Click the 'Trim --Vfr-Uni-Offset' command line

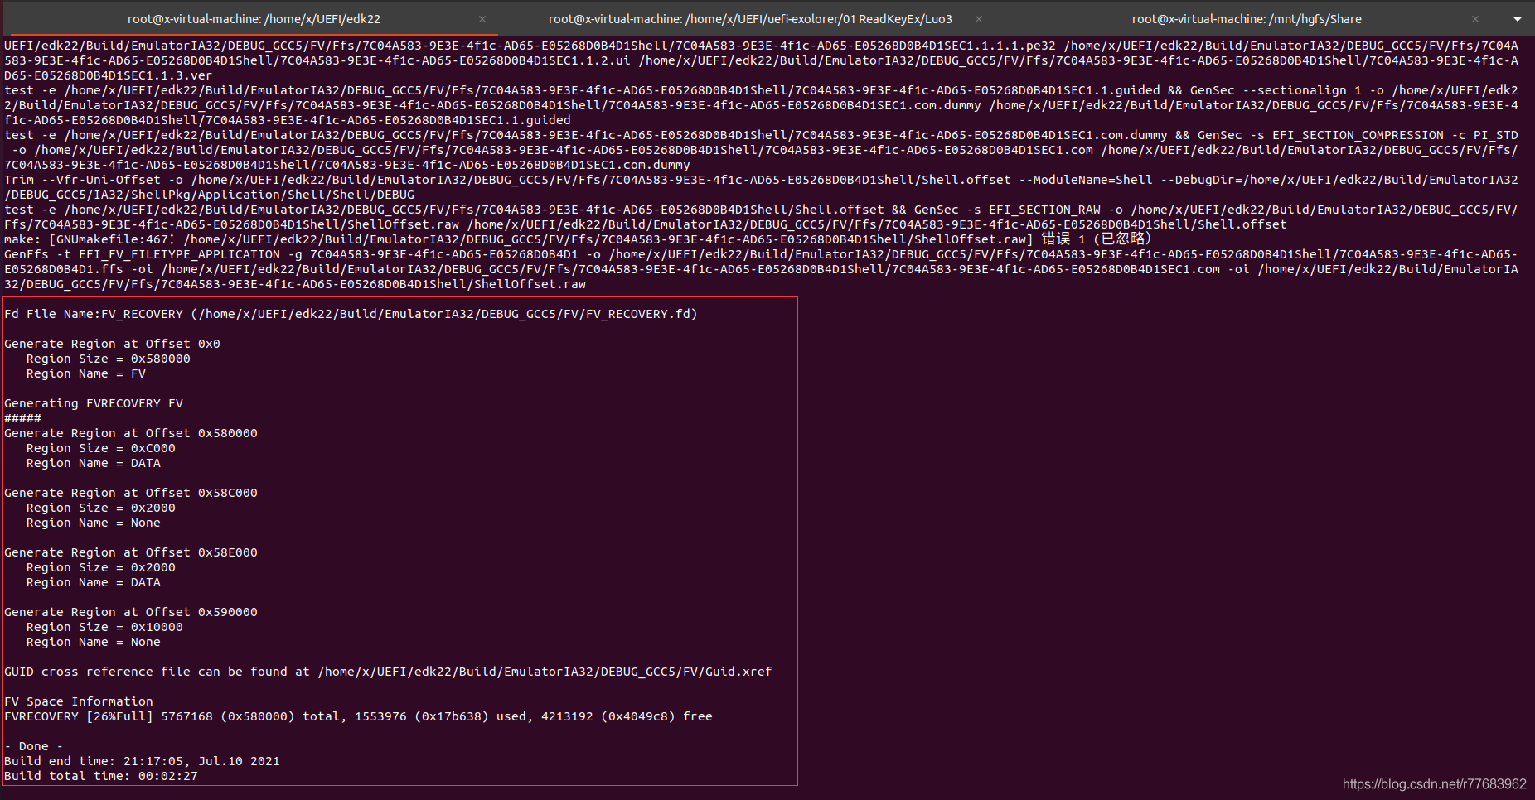pos(761,187)
